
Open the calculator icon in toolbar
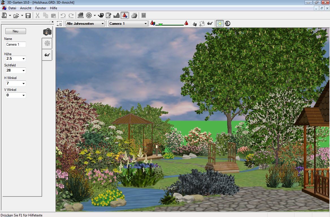(144, 15)
